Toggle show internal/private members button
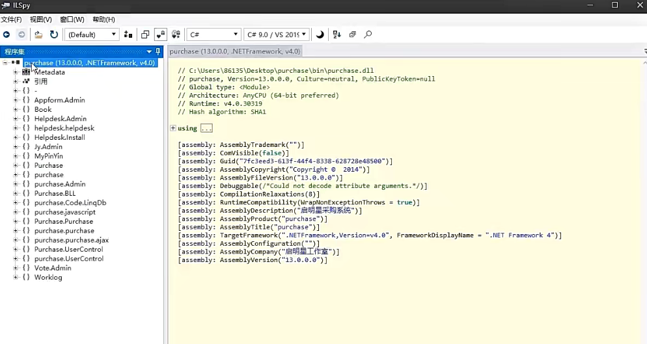 click(161, 34)
